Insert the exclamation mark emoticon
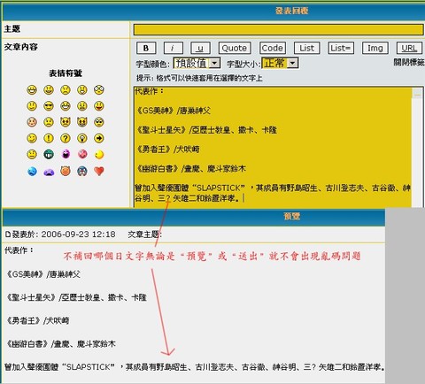The width and height of the screenshot is (425, 384). (49, 138)
